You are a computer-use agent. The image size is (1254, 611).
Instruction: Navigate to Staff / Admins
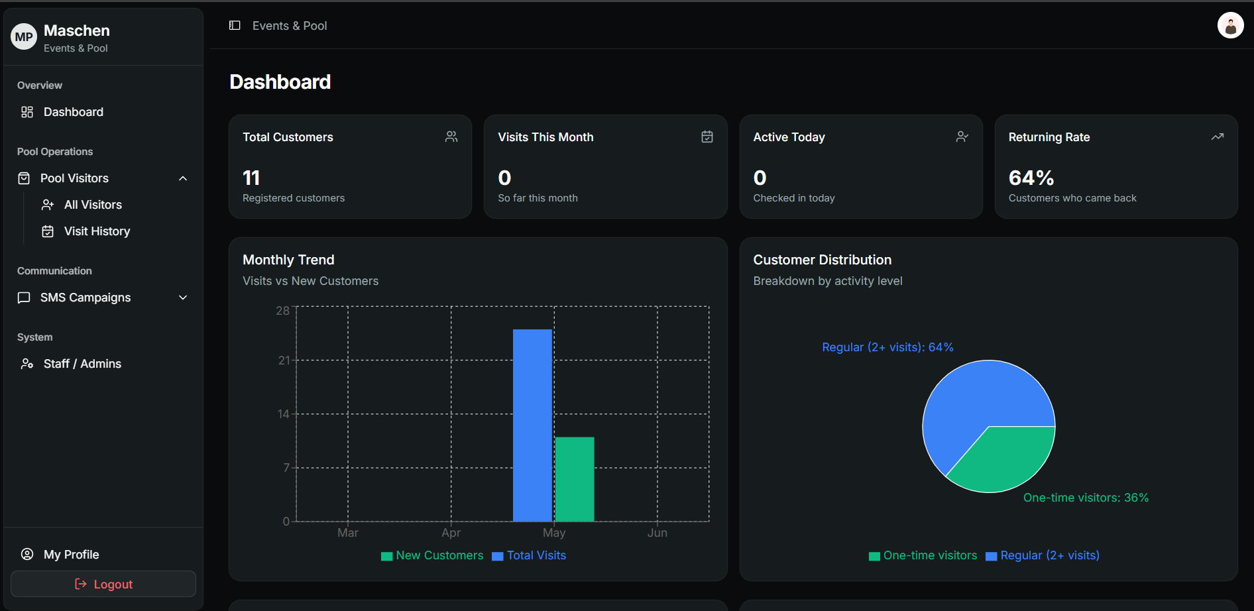click(103, 364)
